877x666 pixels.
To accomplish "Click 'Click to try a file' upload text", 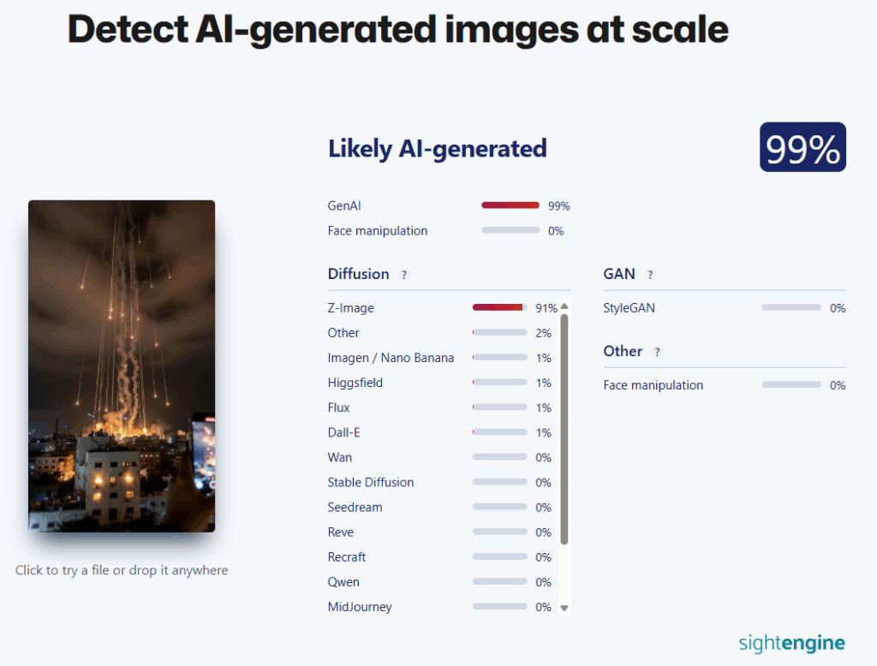I will click(x=122, y=570).
